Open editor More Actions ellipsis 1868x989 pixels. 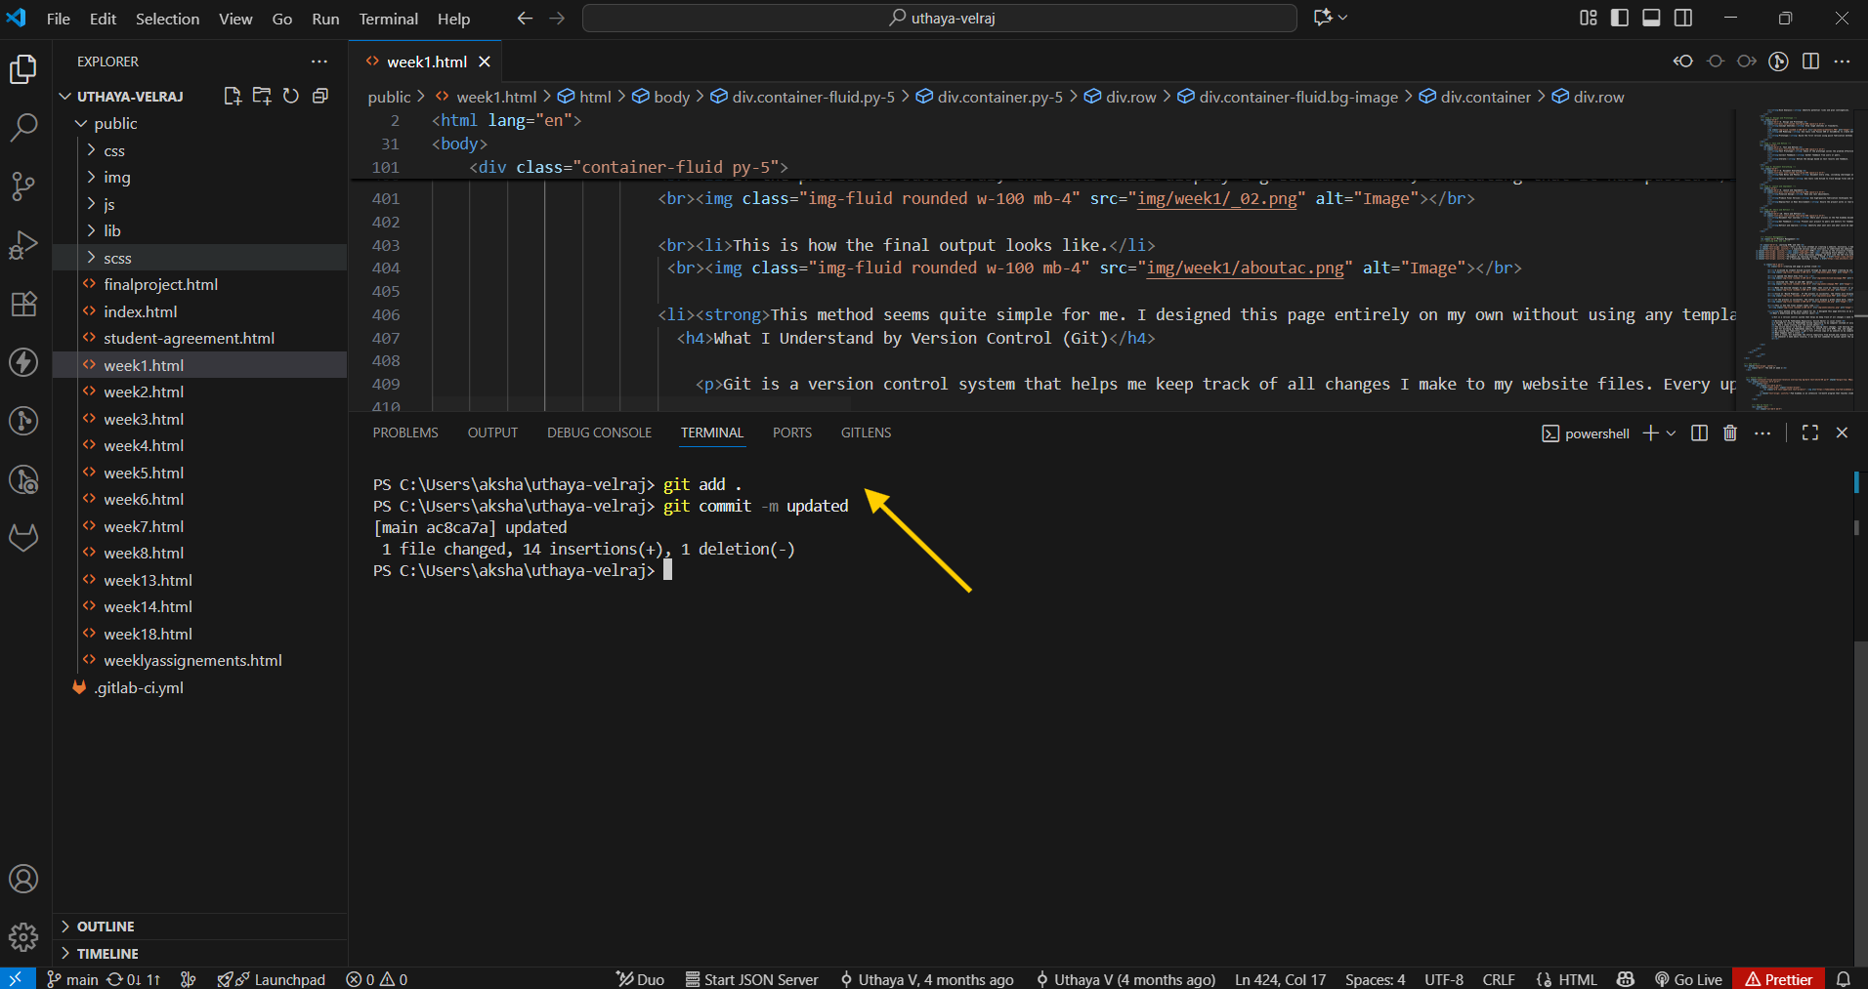(x=1842, y=62)
